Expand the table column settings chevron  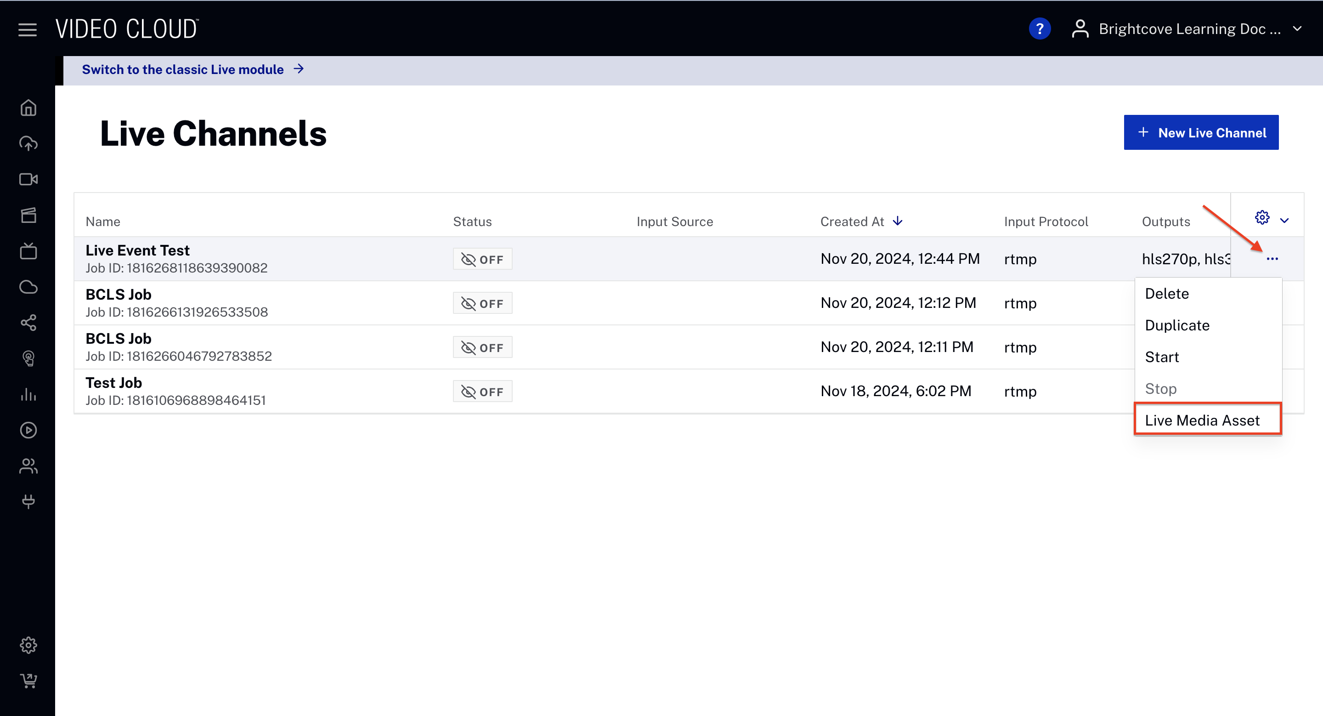tap(1284, 221)
